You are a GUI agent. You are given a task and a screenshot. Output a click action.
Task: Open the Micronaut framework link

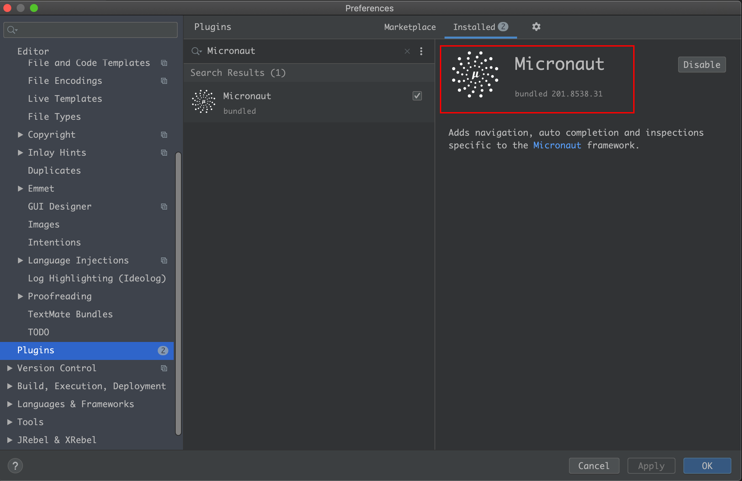(557, 145)
